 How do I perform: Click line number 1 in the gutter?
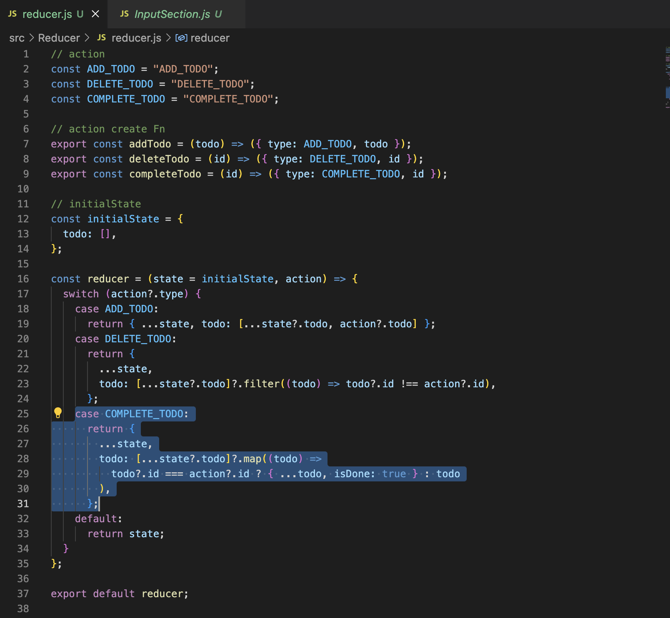26,54
